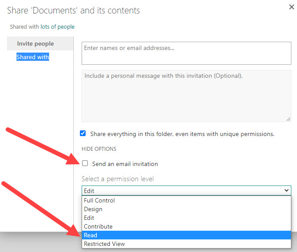Collapse the permission level dropdown showing Edit
The image size is (297, 252).
click(186, 190)
